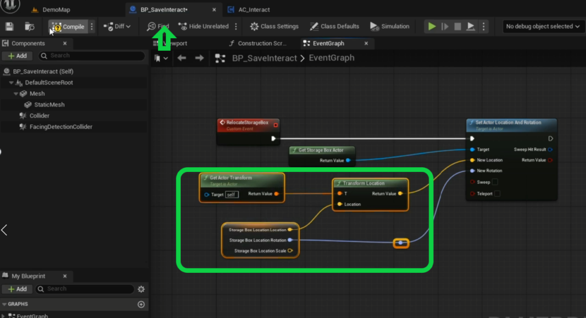
Task: Click Storage Box Location Scale output pin
Action: 290,251
